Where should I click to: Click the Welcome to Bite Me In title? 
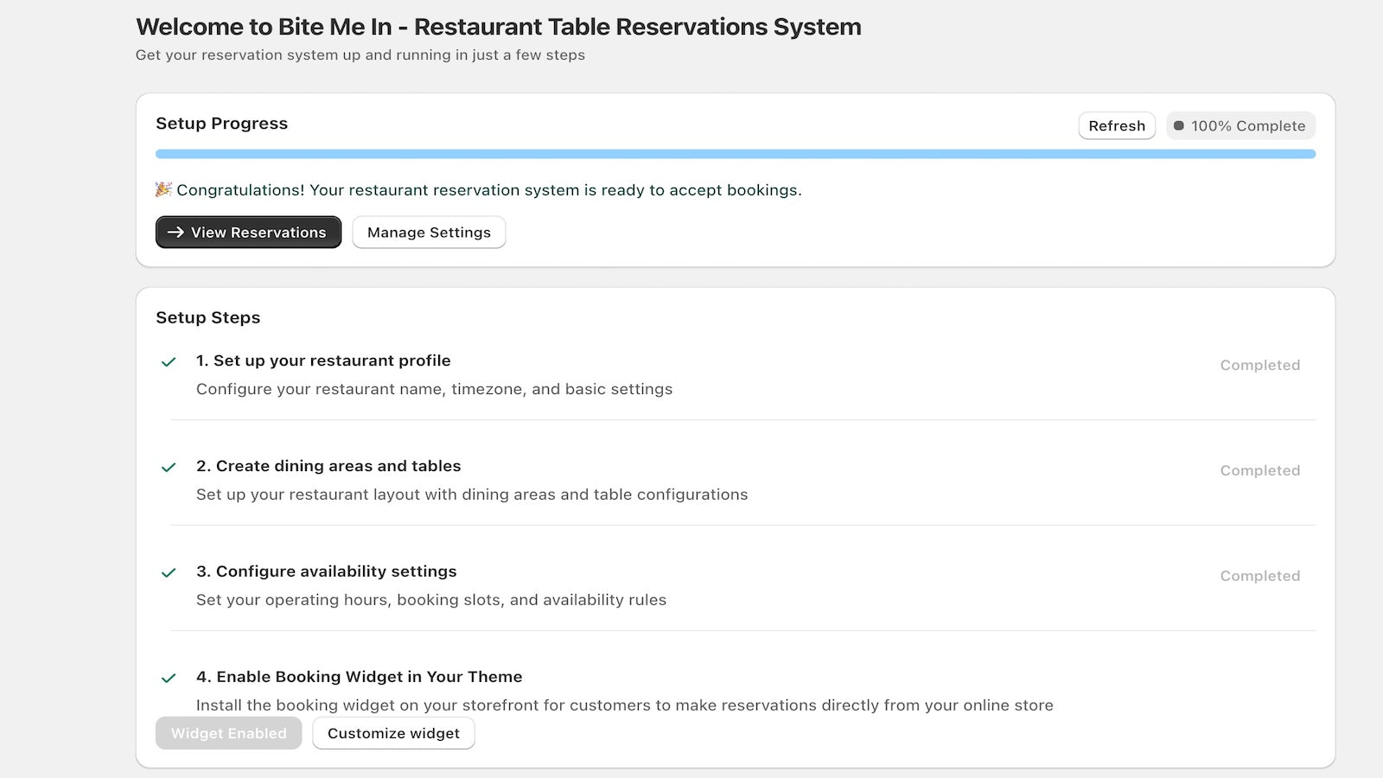(499, 27)
